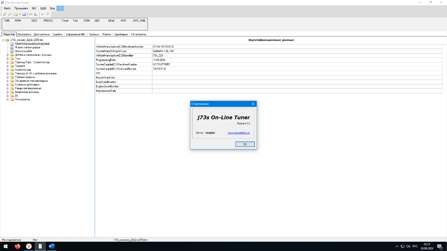The width and height of the screenshot is (447, 251).
Task: Open Word from the taskbar
Action: [x=51, y=246]
